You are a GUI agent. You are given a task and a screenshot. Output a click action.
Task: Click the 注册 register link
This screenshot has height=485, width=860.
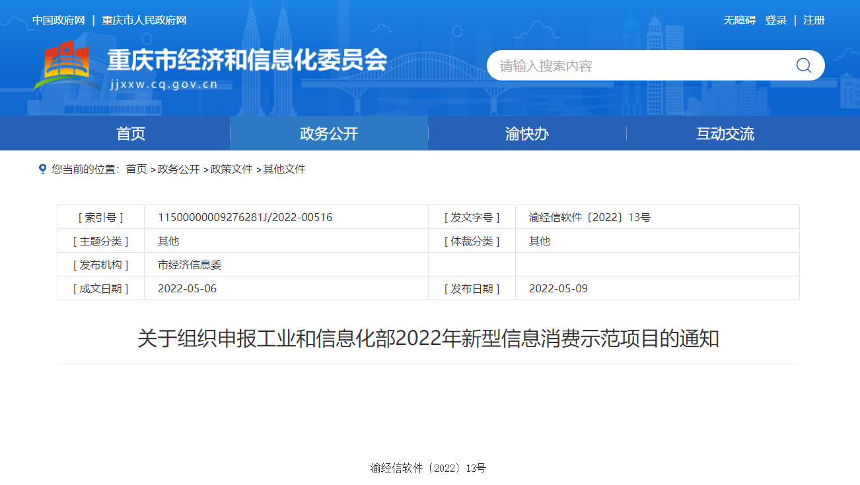pos(814,20)
